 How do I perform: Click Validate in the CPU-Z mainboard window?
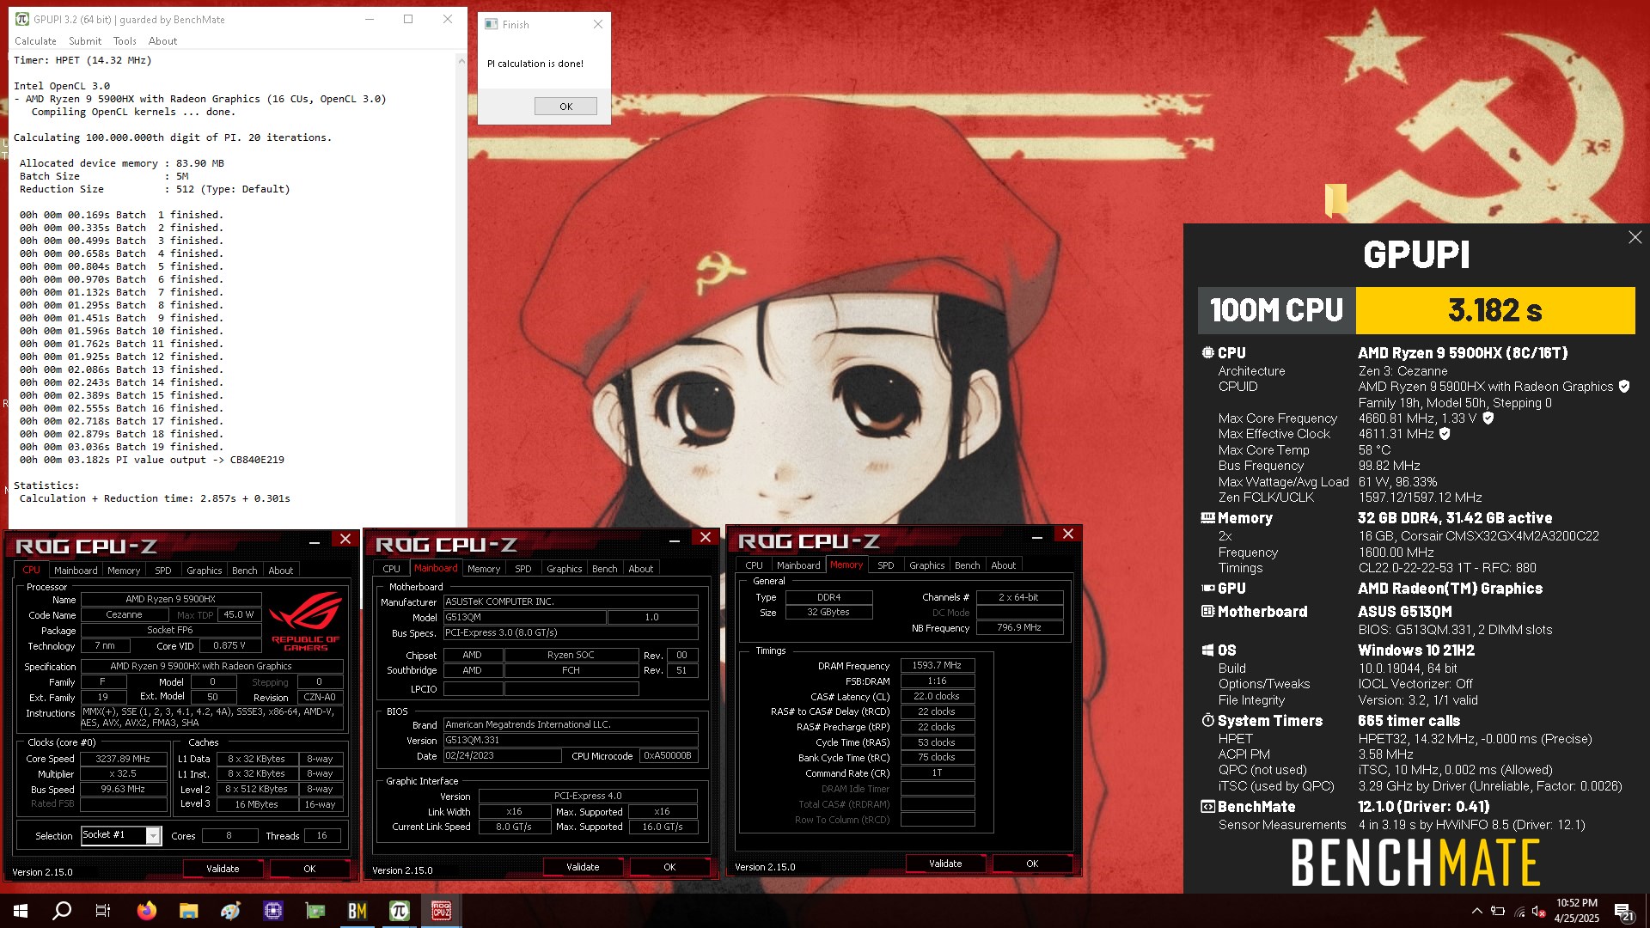(x=583, y=867)
